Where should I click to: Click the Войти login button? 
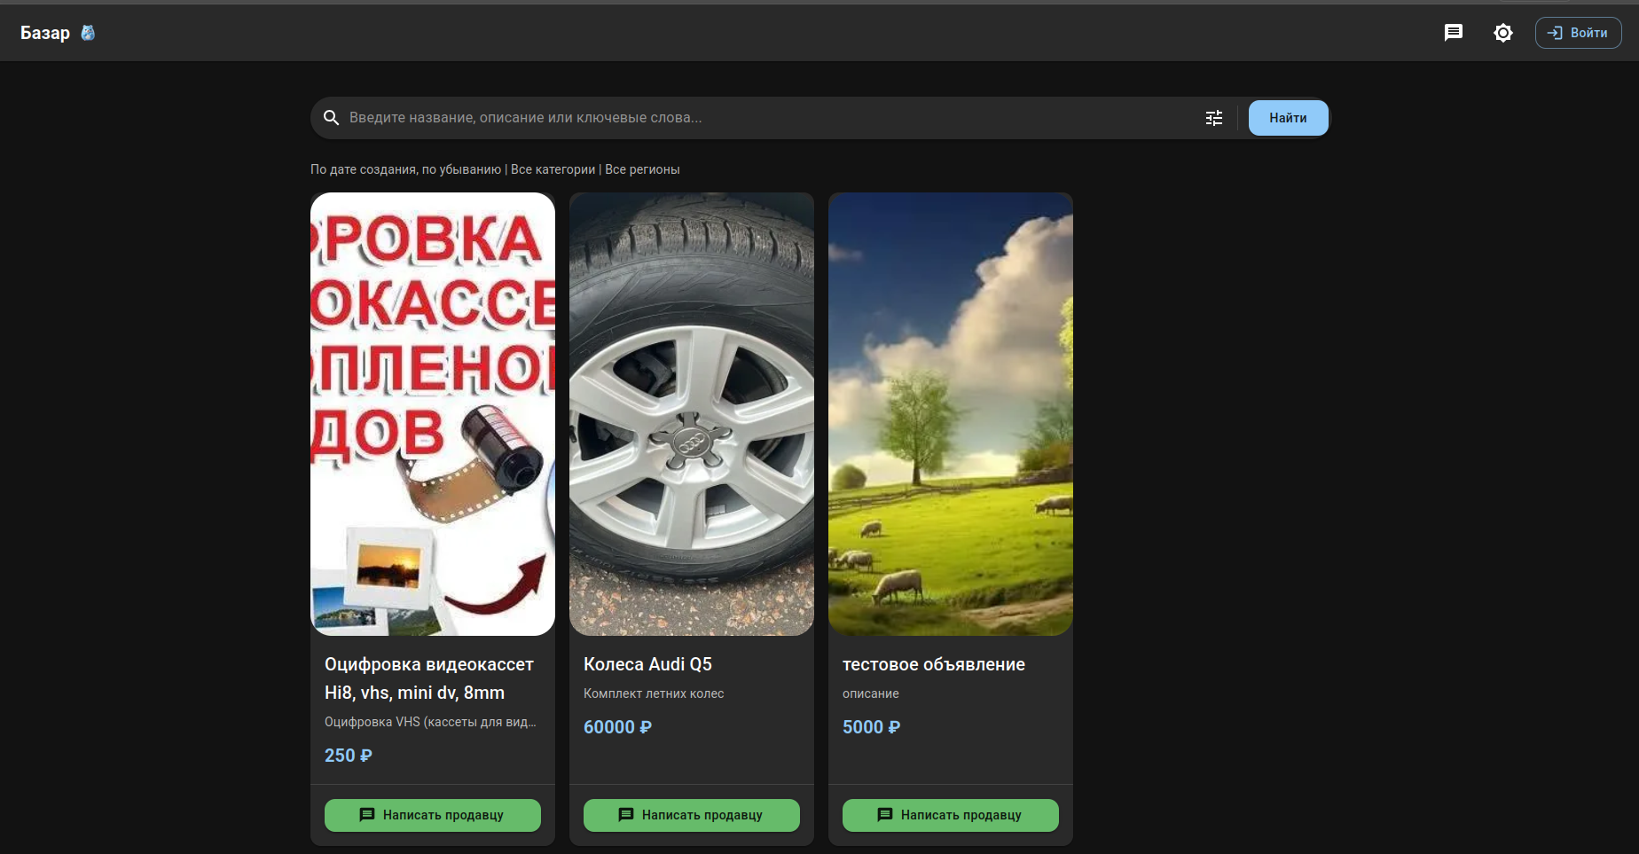pyautogui.click(x=1578, y=33)
